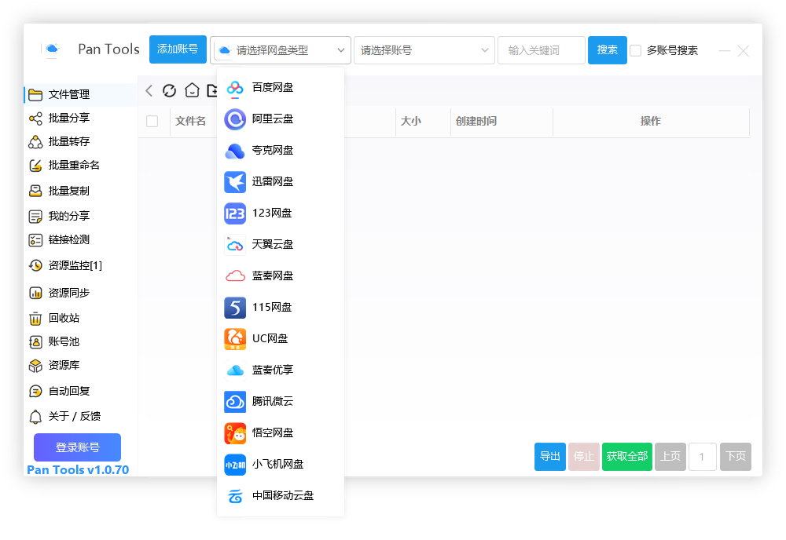Click the back arrow above the file list
Screen dimensions: 786x540
coord(149,90)
